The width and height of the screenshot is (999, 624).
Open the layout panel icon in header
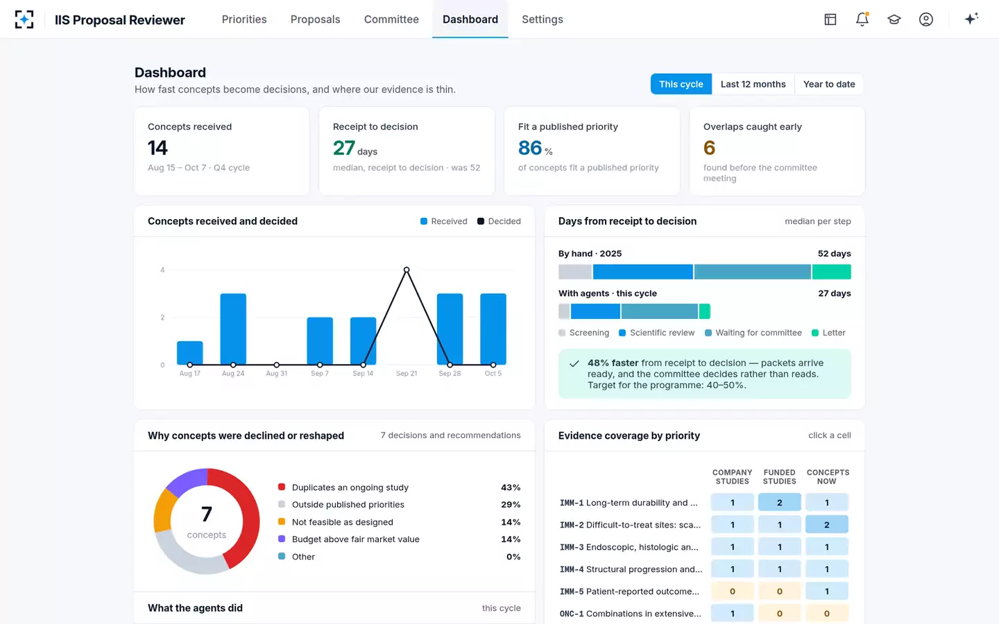(830, 19)
